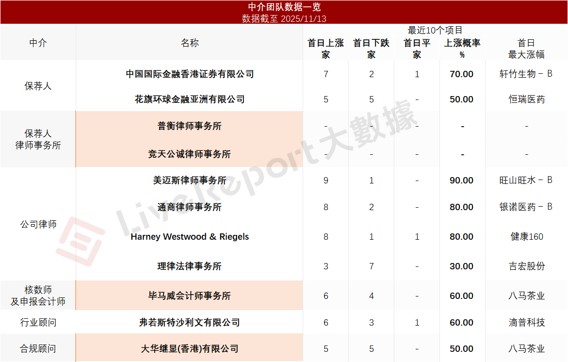Click 竞天公诚律师事务所
The height and width of the screenshot is (362, 568).
coord(190,154)
